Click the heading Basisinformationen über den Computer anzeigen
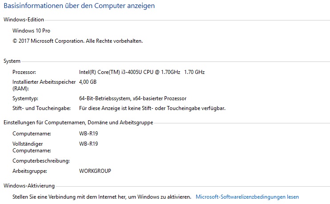 (x=79, y=7)
